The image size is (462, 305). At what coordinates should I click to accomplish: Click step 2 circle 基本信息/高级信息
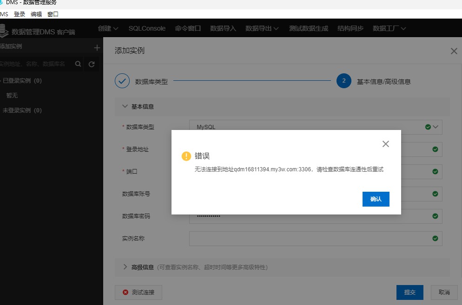(x=344, y=81)
